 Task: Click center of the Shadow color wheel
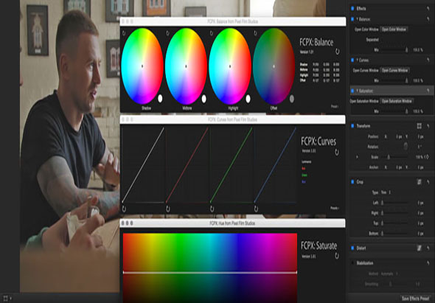tap(142, 66)
